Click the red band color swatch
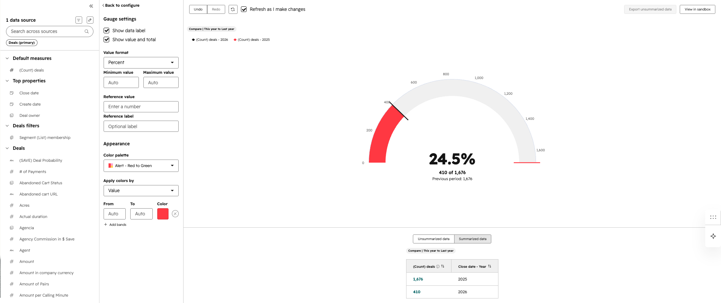This screenshot has height=303, width=721. (163, 214)
